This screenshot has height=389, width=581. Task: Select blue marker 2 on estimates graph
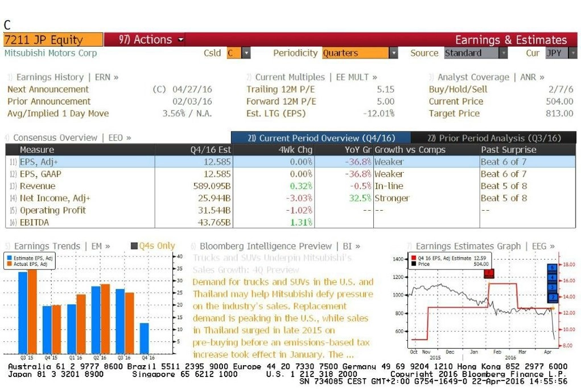click(552, 297)
